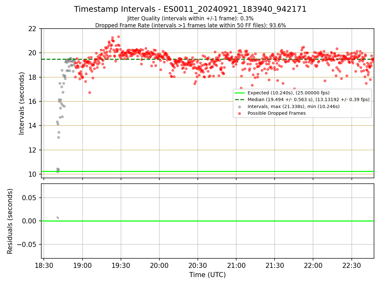
Task: Click the 21:30 time tick label
Action: coord(275,265)
